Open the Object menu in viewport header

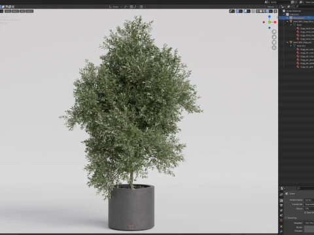(x=29, y=11)
